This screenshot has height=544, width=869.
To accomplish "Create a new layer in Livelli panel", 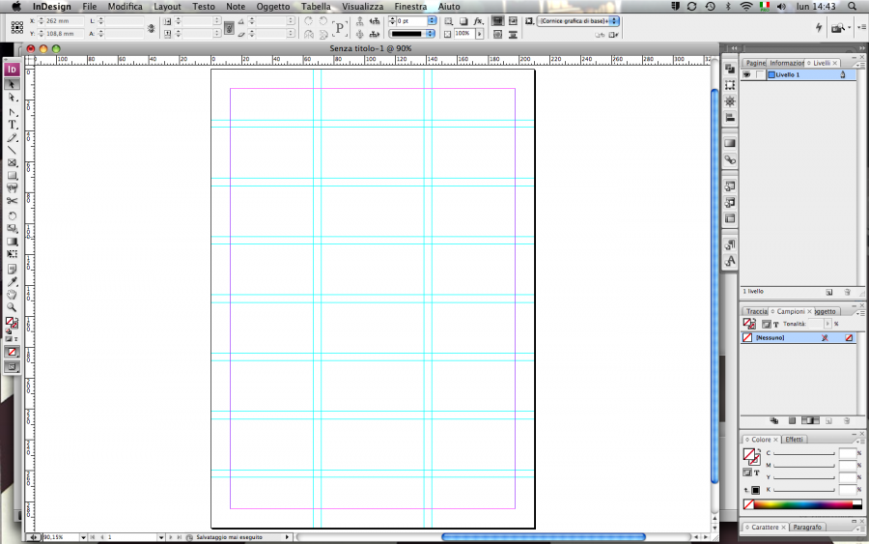I will click(x=828, y=291).
